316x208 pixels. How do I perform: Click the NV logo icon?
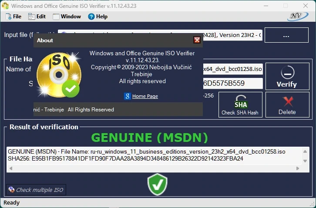tap(298, 17)
